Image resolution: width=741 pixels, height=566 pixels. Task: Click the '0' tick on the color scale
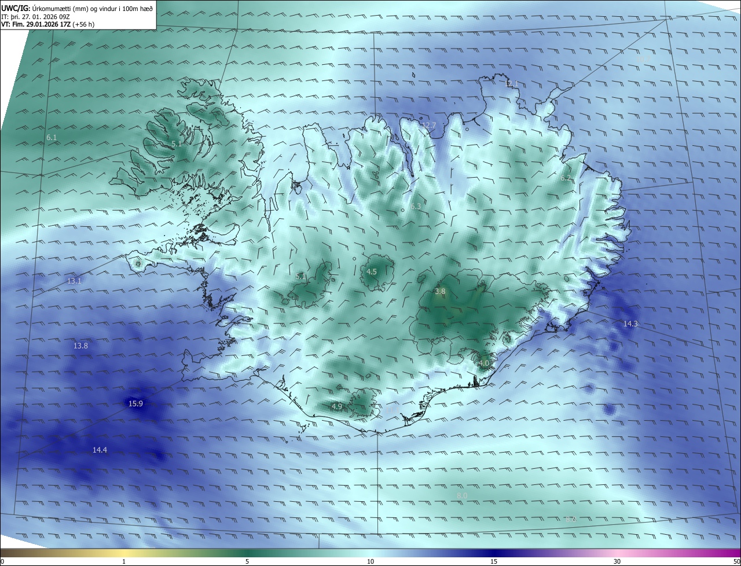click(x=2, y=561)
